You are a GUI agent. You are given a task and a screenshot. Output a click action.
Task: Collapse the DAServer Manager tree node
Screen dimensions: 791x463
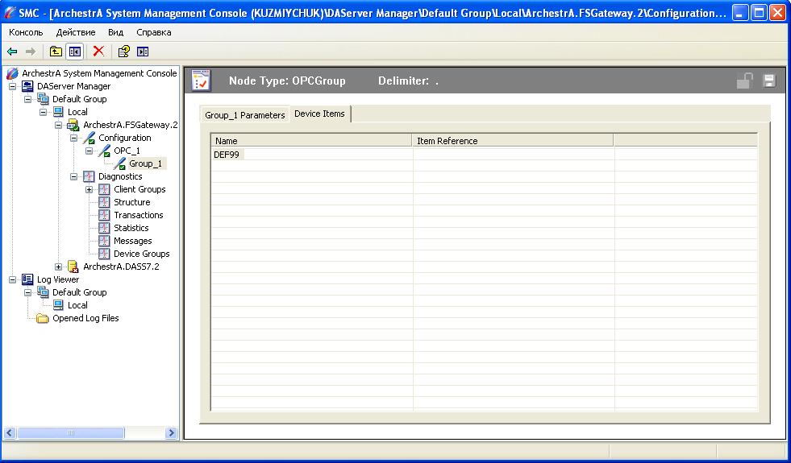[x=13, y=86]
